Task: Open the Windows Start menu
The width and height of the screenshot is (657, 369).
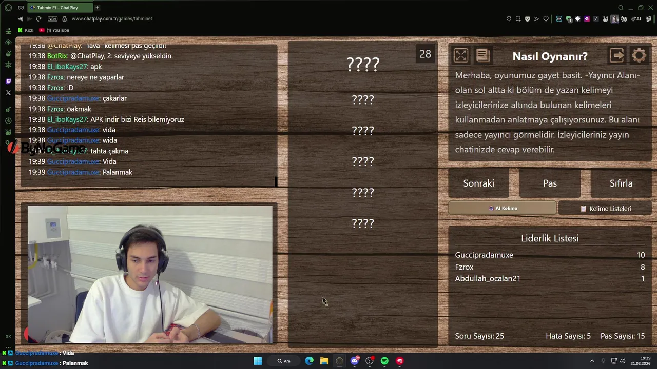Action: point(258,361)
